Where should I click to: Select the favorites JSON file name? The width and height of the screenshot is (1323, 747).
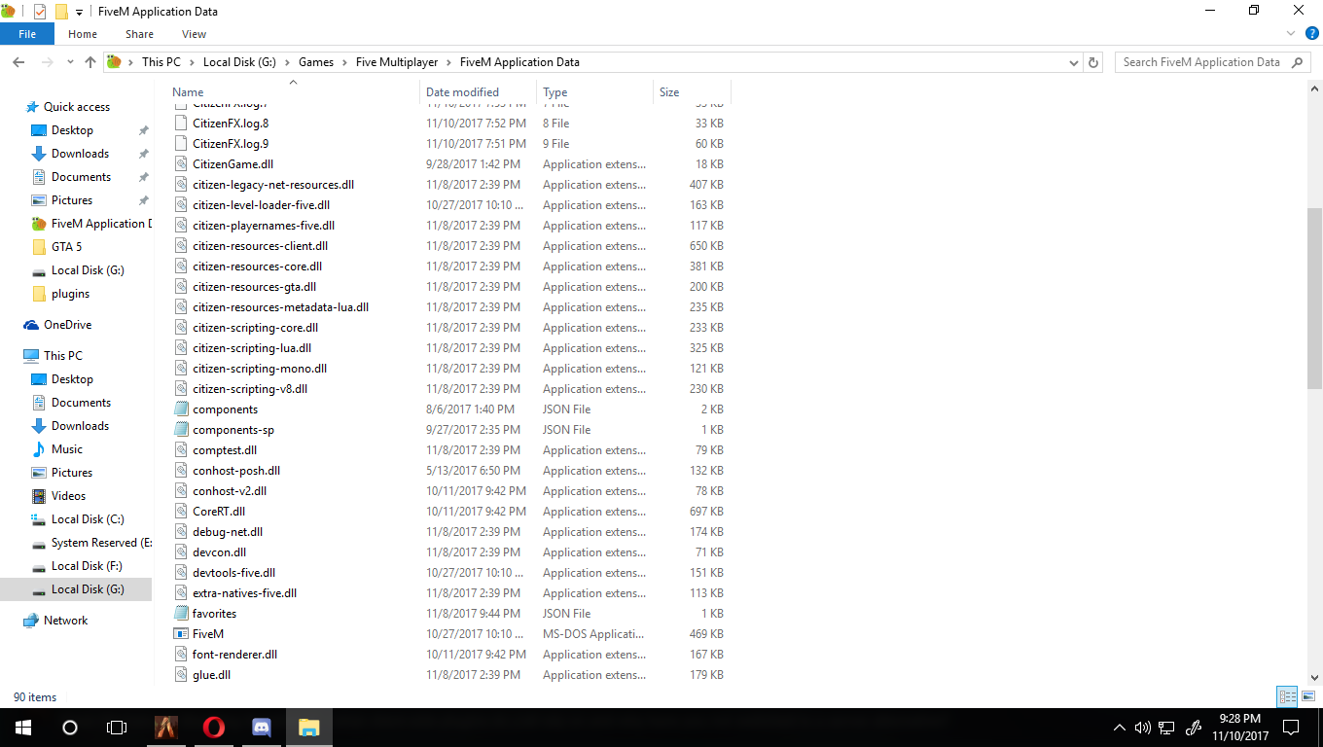click(x=214, y=614)
